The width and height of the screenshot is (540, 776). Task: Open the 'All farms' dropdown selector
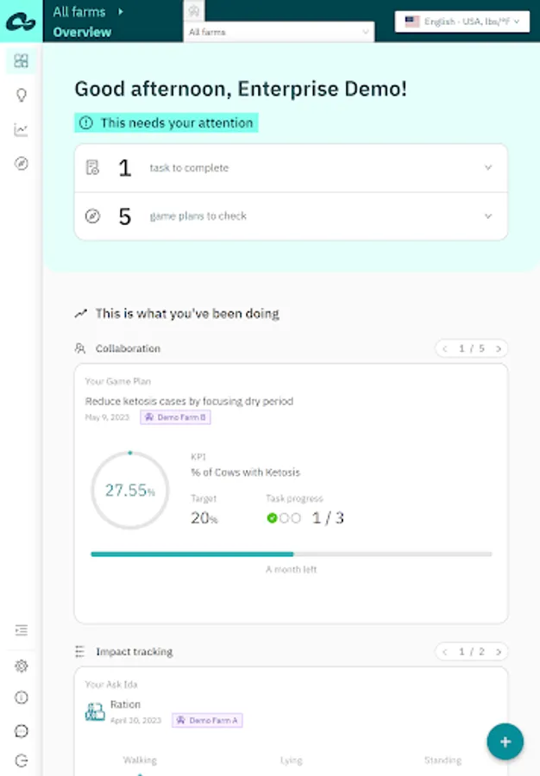pos(279,32)
